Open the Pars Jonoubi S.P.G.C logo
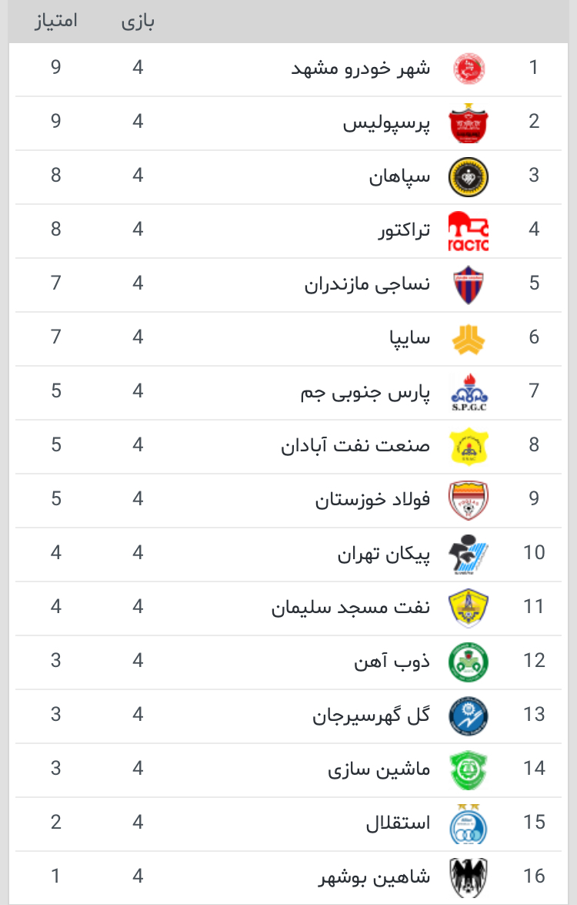The height and width of the screenshot is (905, 577). [x=468, y=393]
